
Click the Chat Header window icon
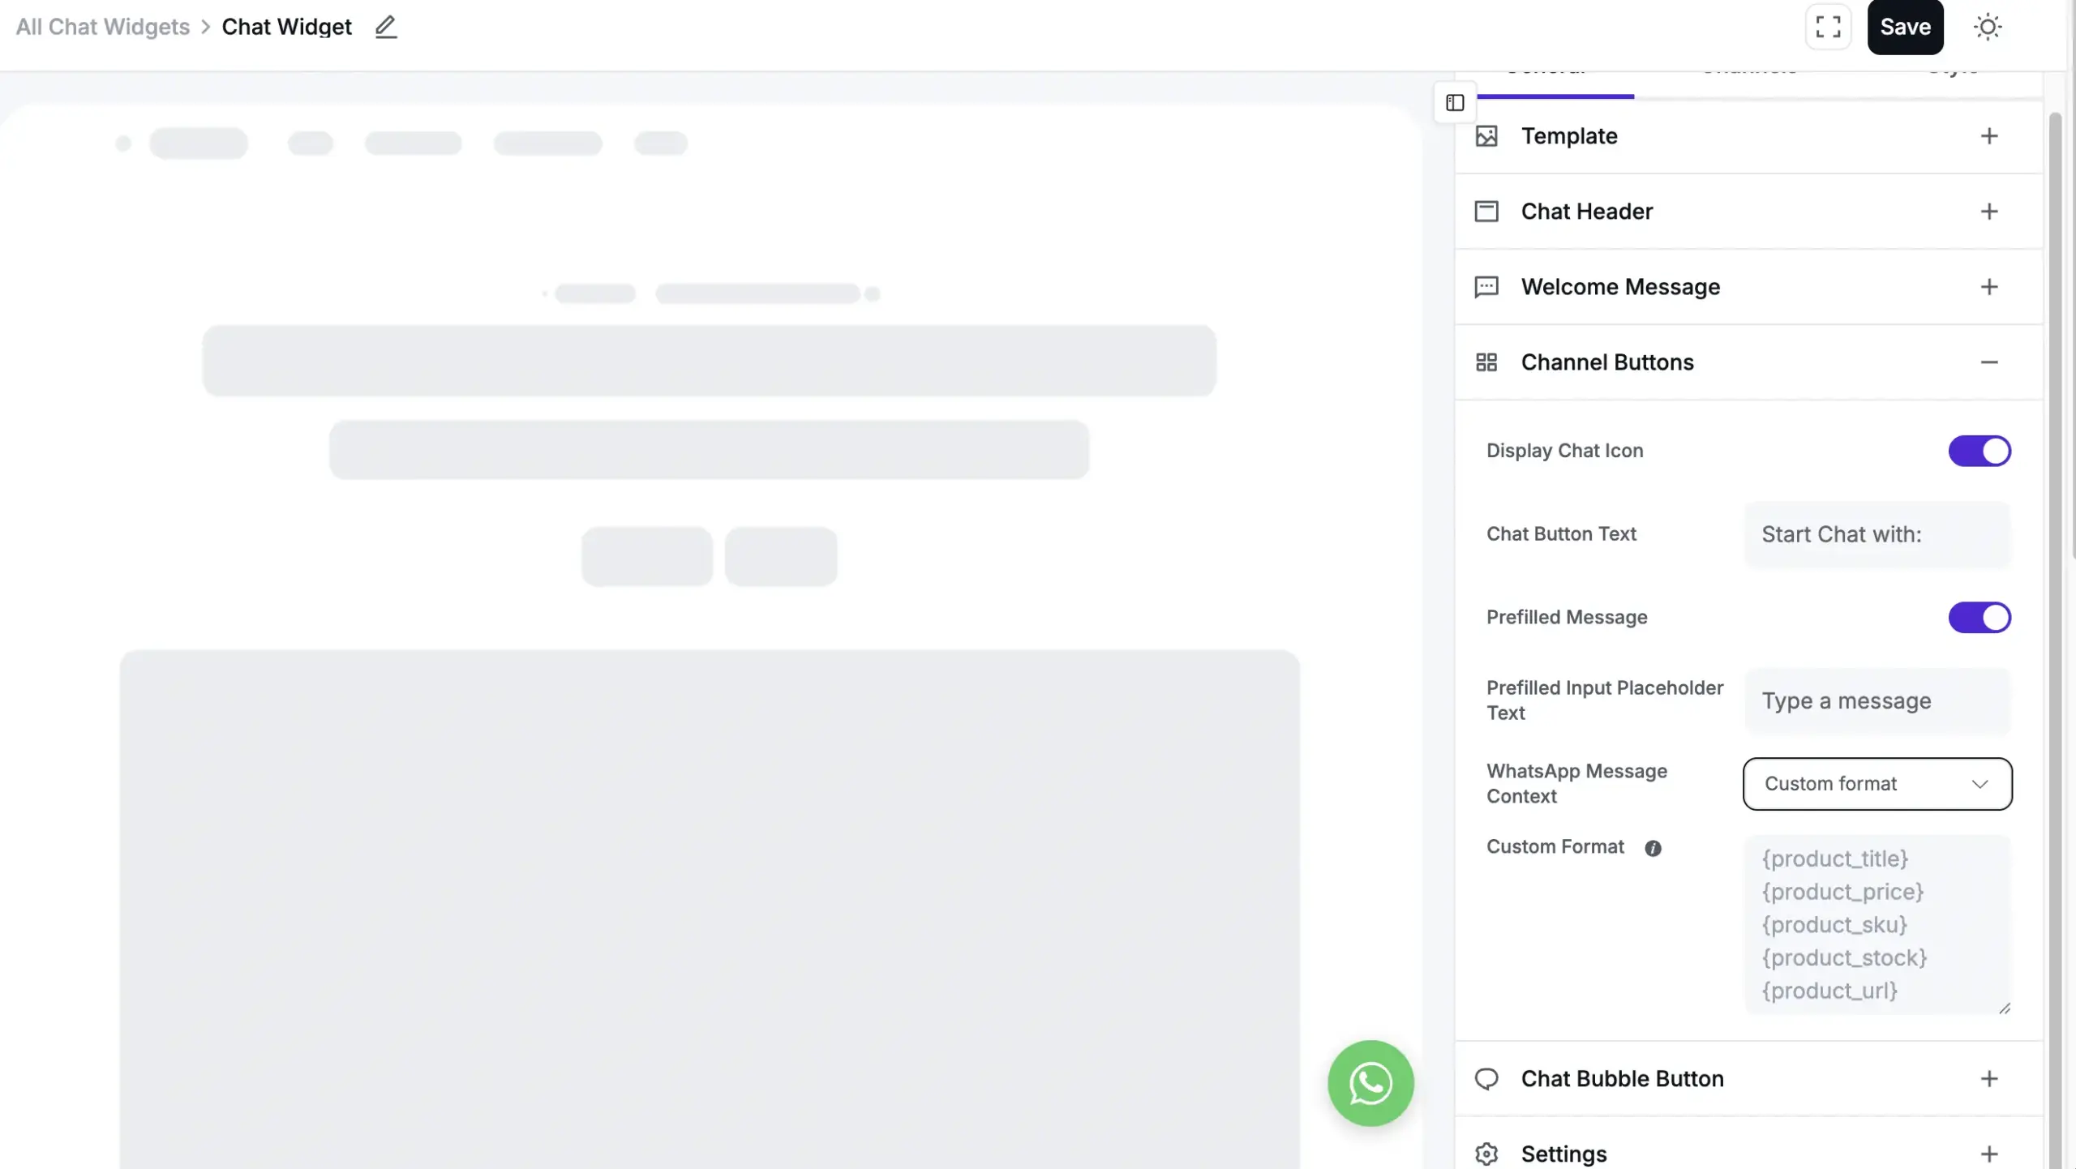pos(1486,212)
